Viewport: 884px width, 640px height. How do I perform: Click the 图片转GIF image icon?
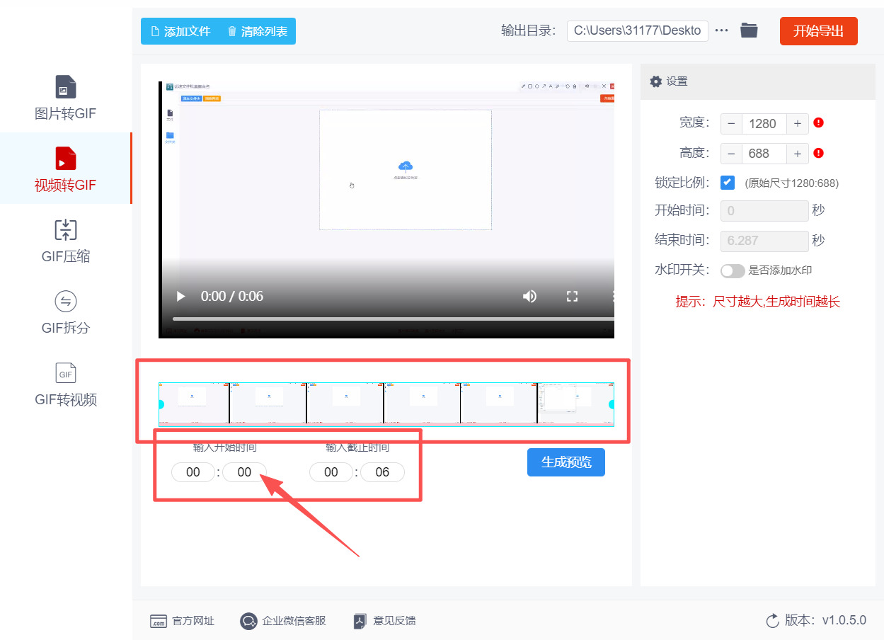(65, 87)
